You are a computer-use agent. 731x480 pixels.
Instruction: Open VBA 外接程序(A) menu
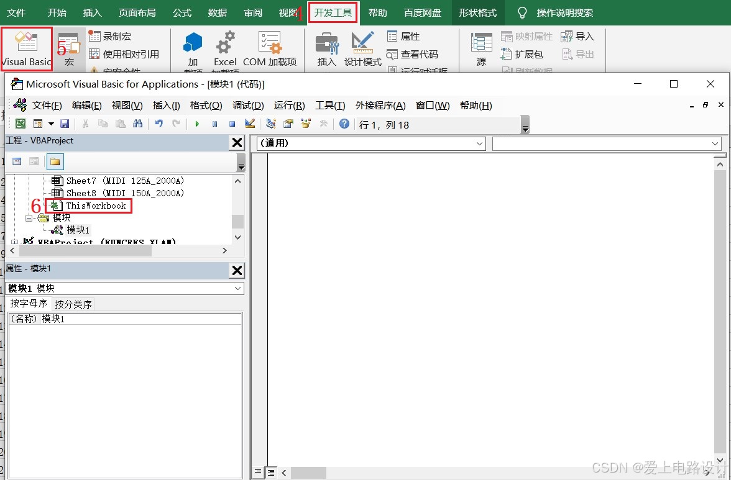pyautogui.click(x=380, y=106)
